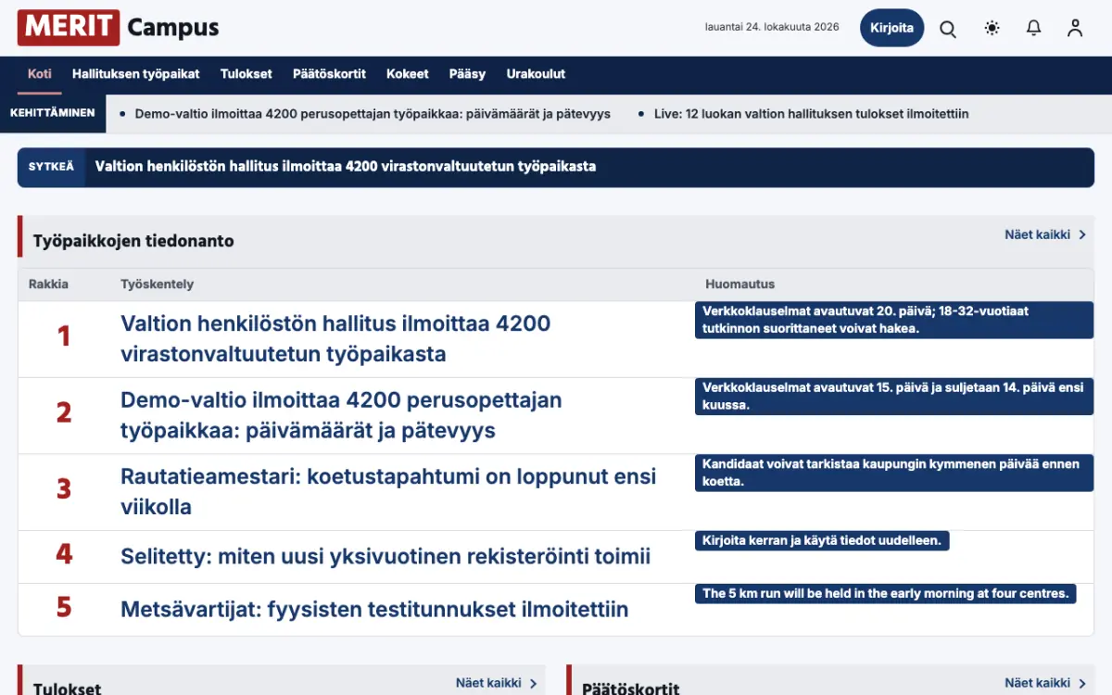Click note Verkkoklauselmat avautuvat 15. päivä
Image resolution: width=1112 pixels, height=695 pixels.
[894, 397]
